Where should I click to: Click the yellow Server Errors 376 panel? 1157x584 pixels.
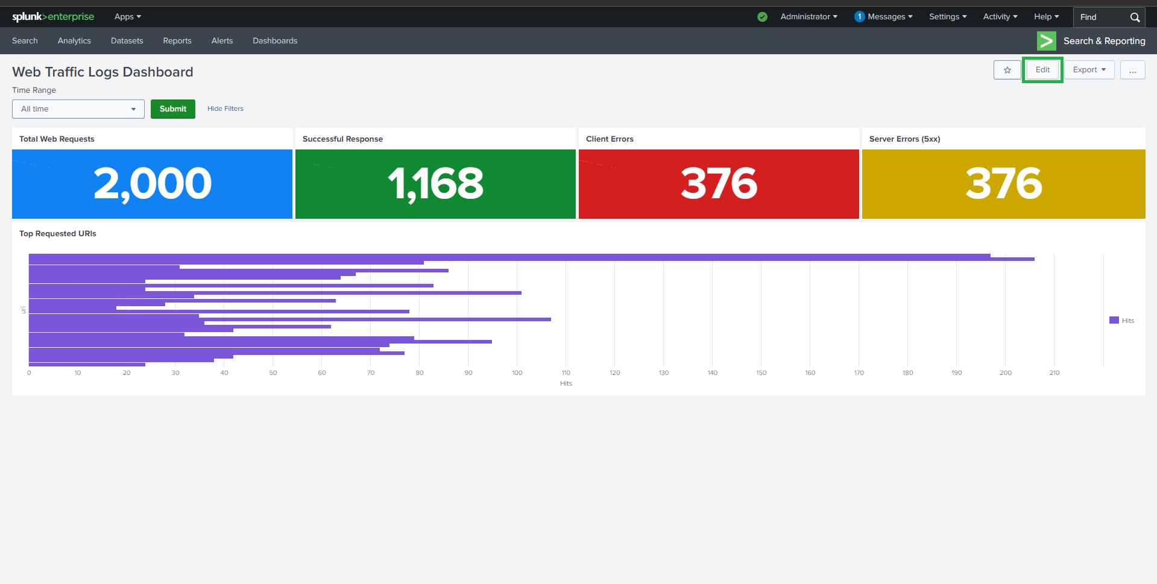coord(1003,184)
